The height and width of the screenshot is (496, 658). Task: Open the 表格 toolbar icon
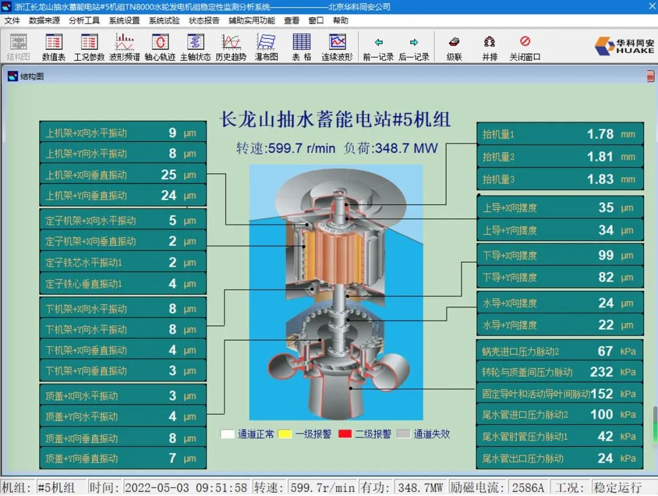coord(302,47)
